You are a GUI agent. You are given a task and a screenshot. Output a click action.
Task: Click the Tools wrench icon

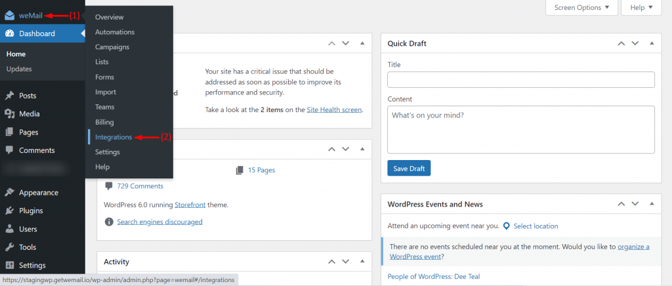tap(9, 247)
